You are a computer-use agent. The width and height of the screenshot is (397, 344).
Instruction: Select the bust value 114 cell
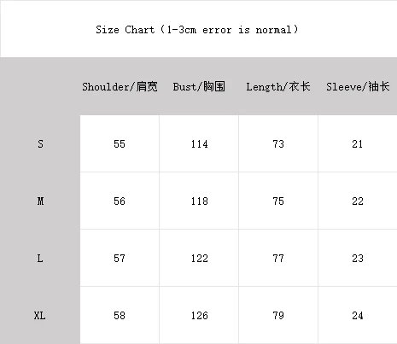pos(199,143)
